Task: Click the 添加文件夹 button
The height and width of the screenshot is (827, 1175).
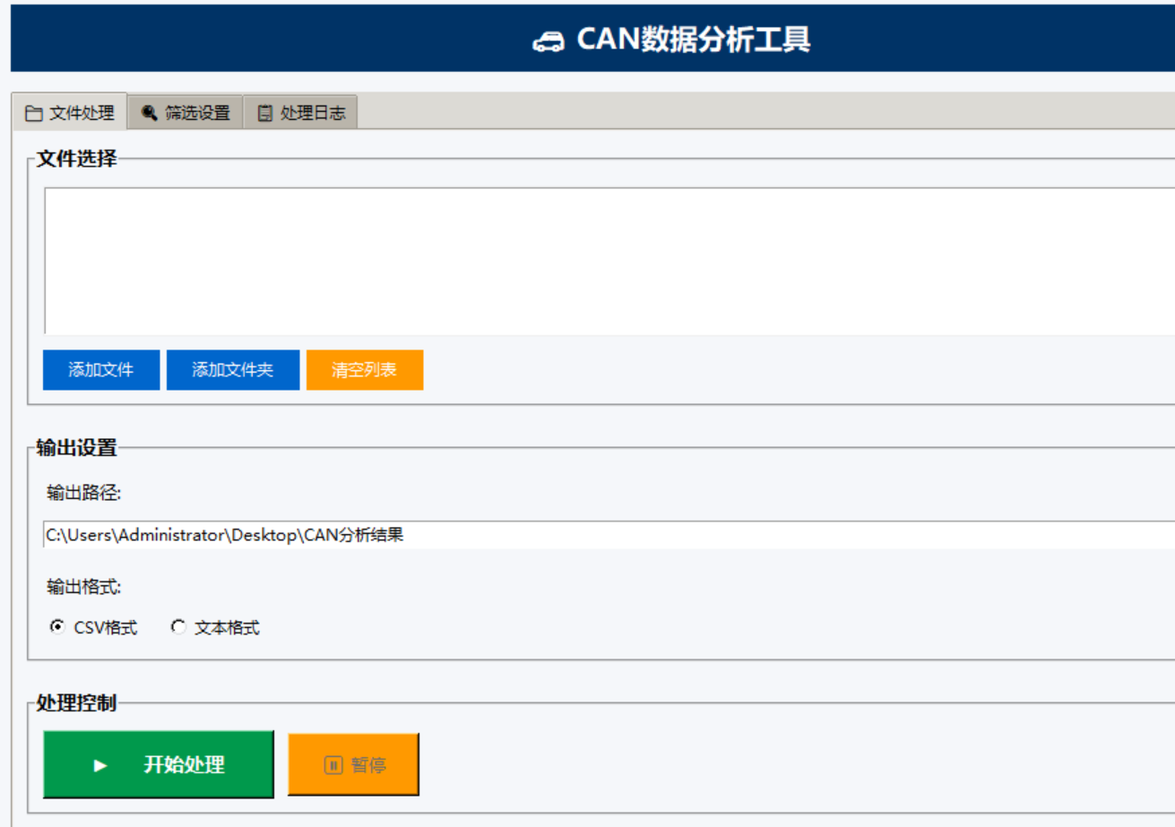Action: coord(232,371)
